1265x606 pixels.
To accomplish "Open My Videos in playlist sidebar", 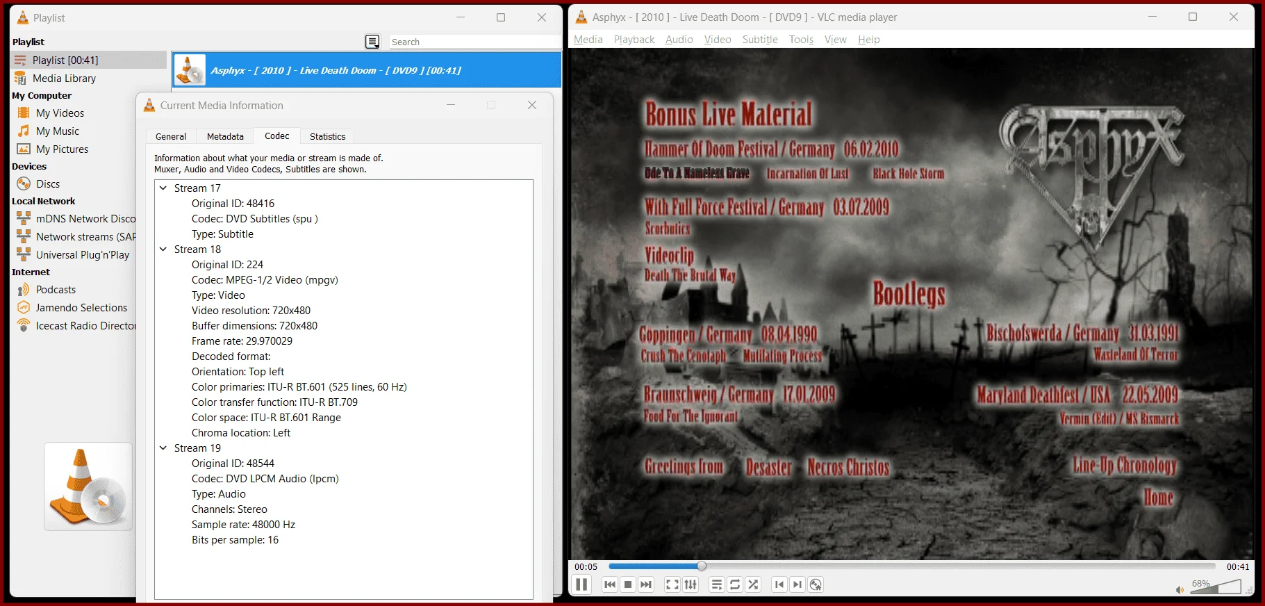I will pyautogui.click(x=60, y=113).
